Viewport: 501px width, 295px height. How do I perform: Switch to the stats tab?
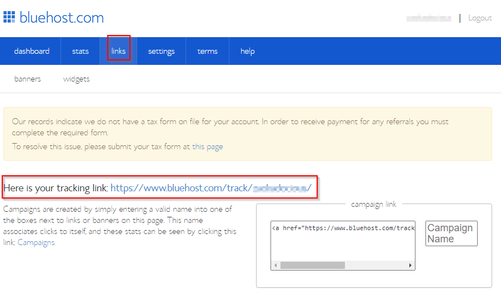pyautogui.click(x=80, y=51)
